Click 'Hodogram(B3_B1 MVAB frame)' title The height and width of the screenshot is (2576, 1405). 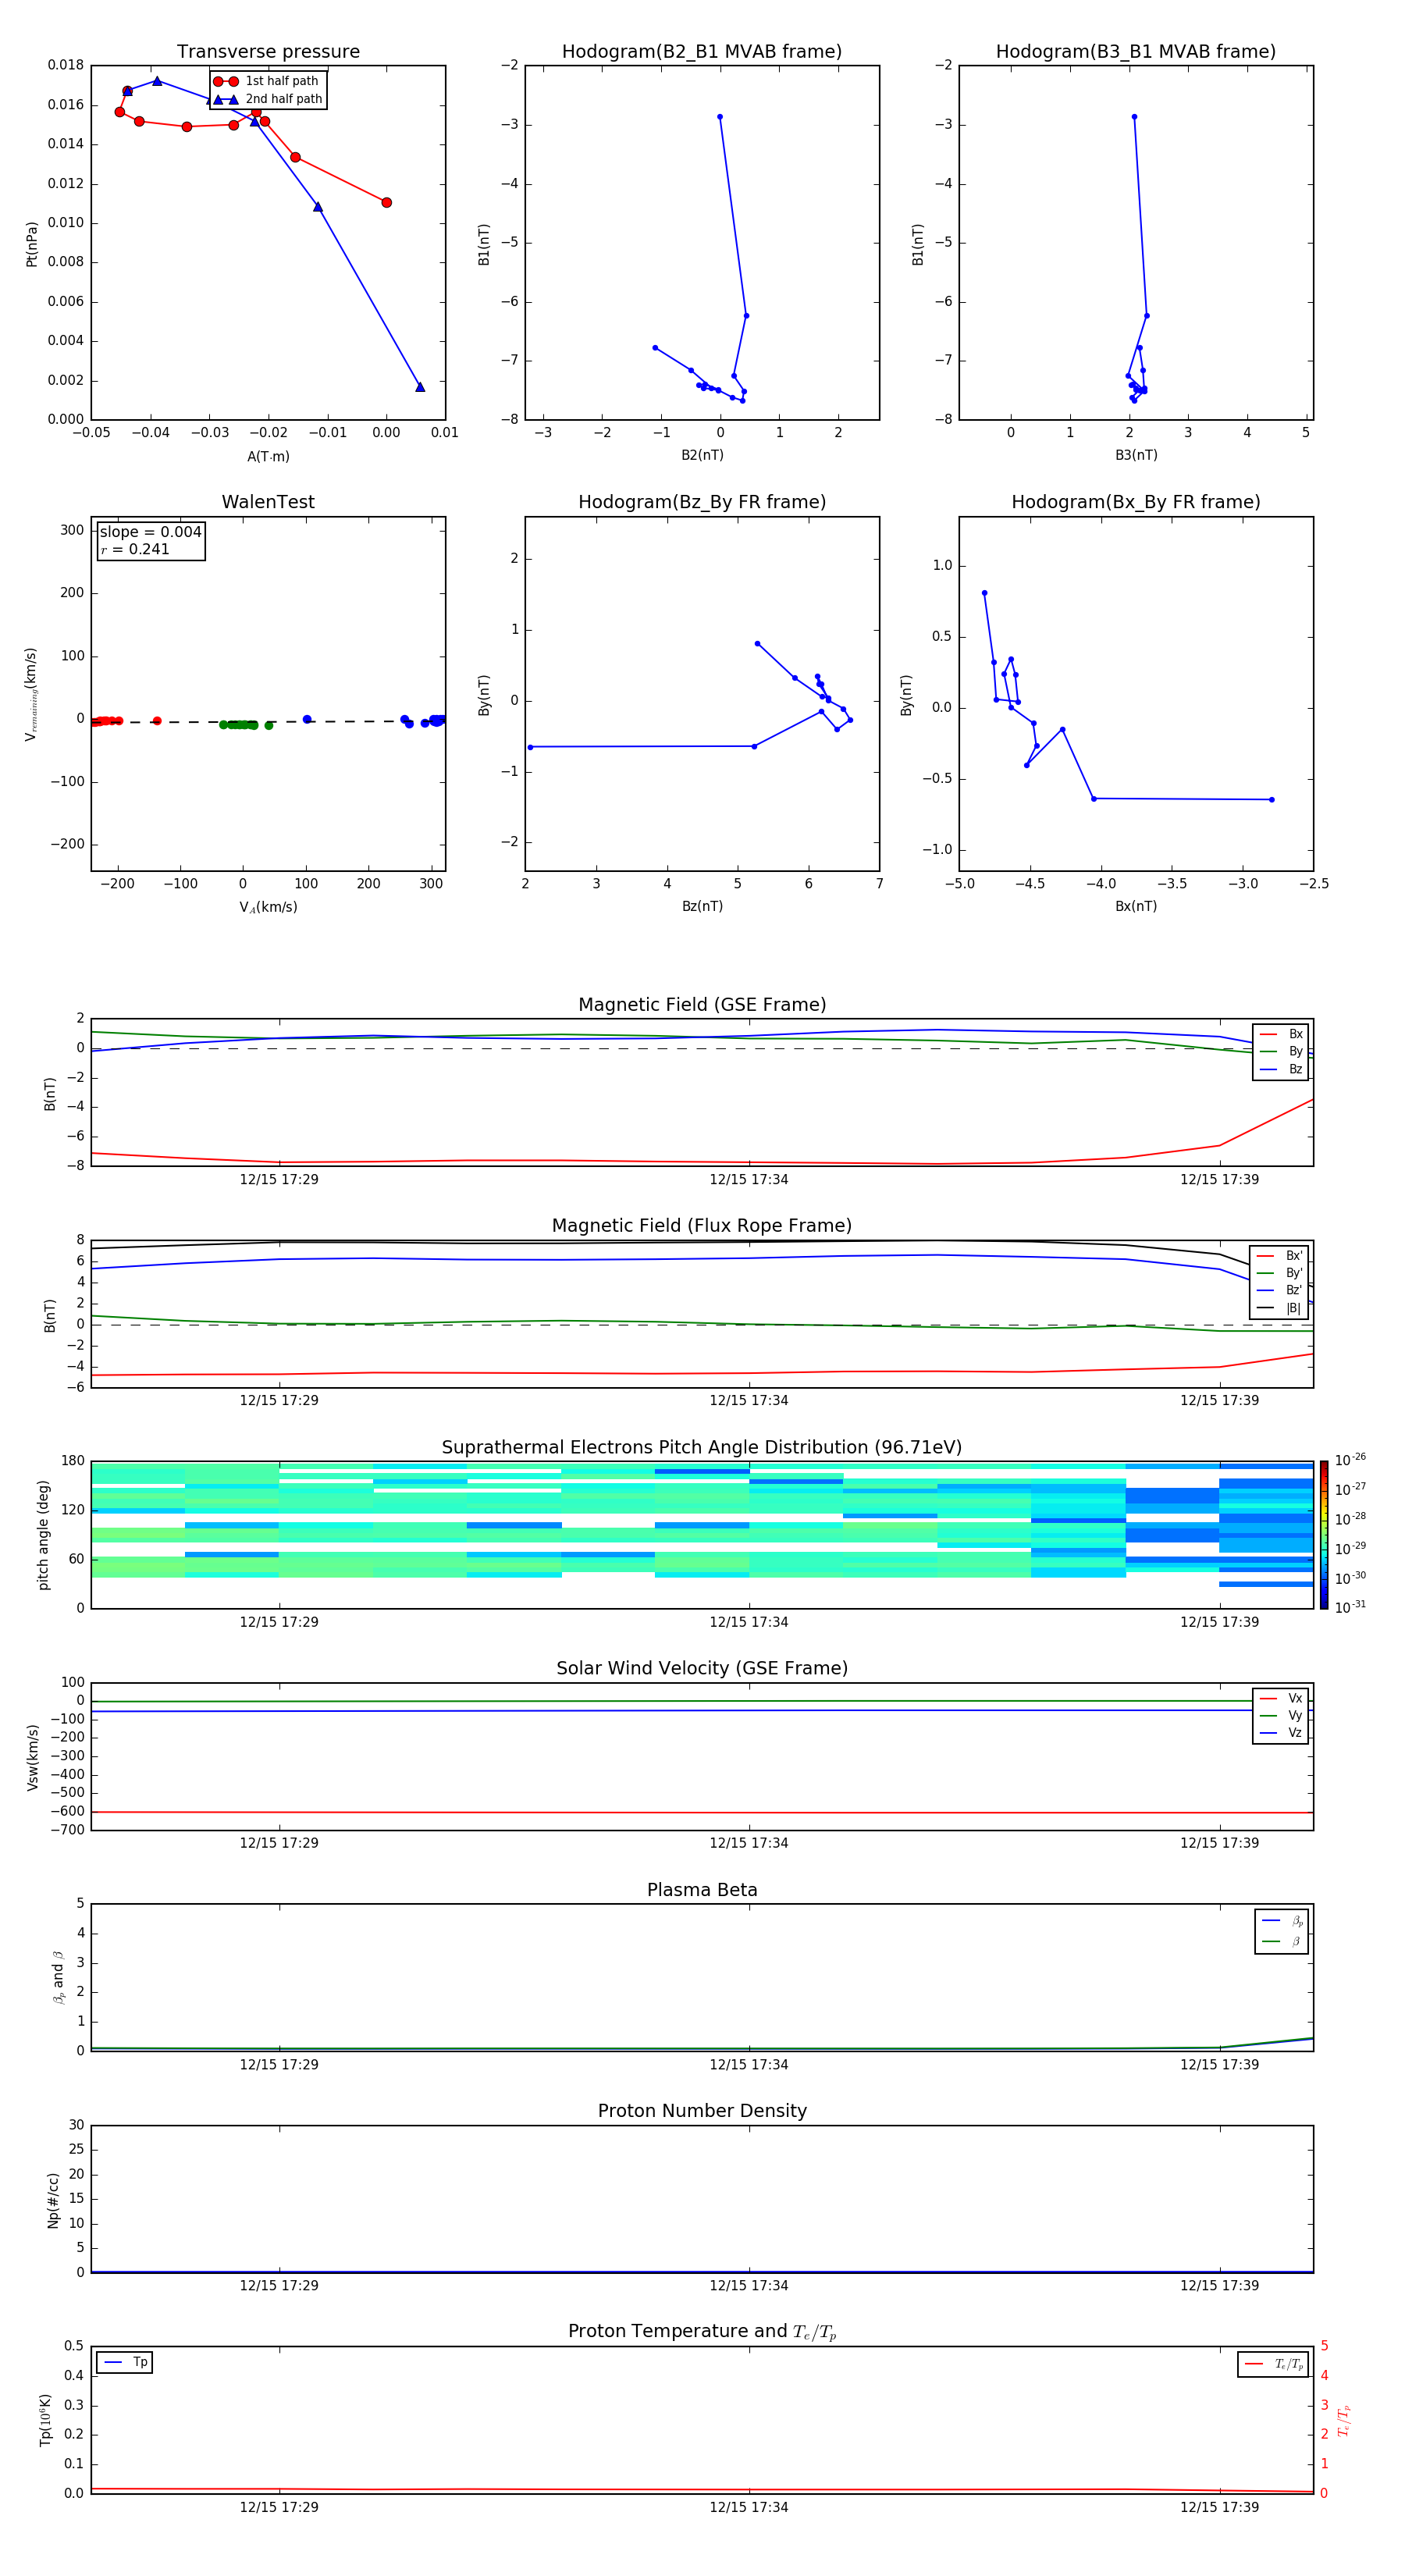(1136, 51)
